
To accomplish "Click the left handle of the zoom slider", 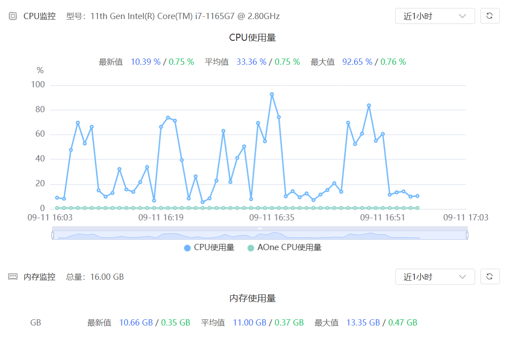I will coord(53,235).
